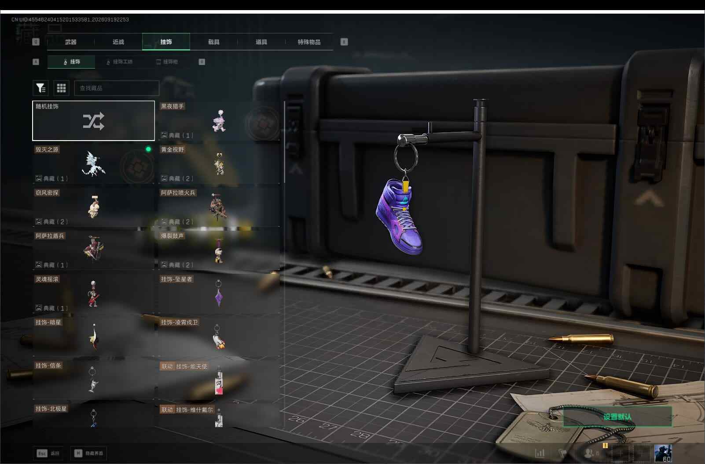Image resolution: width=705 pixels, height=464 pixels.
Task: Click the A previous sub-tab key hint
Action: click(36, 62)
